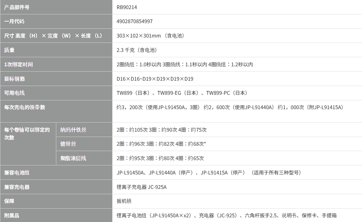
Task: Select the 纳玛什铁丝 sub-label
Action: (73, 130)
